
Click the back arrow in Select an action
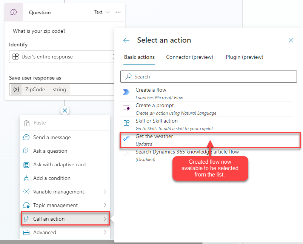click(126, 40)
